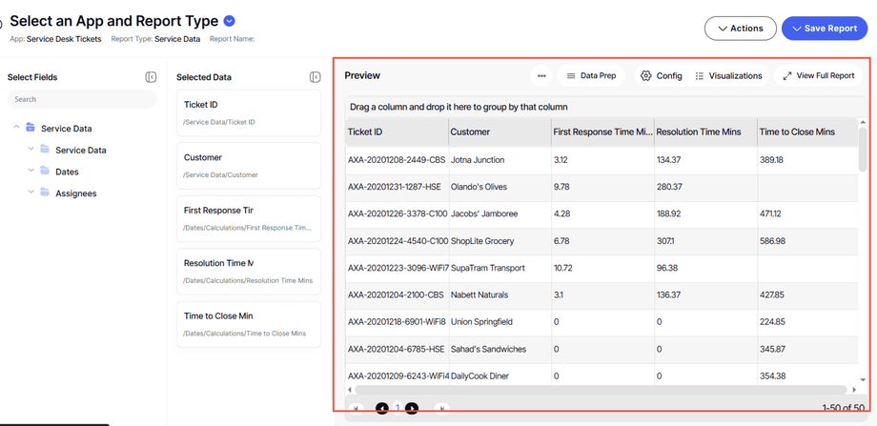The height and width of the screenshot is (426, 877).
Task: Select ticket AXA-20201208-2449-CBS cell
Action: tap(398, 160)
